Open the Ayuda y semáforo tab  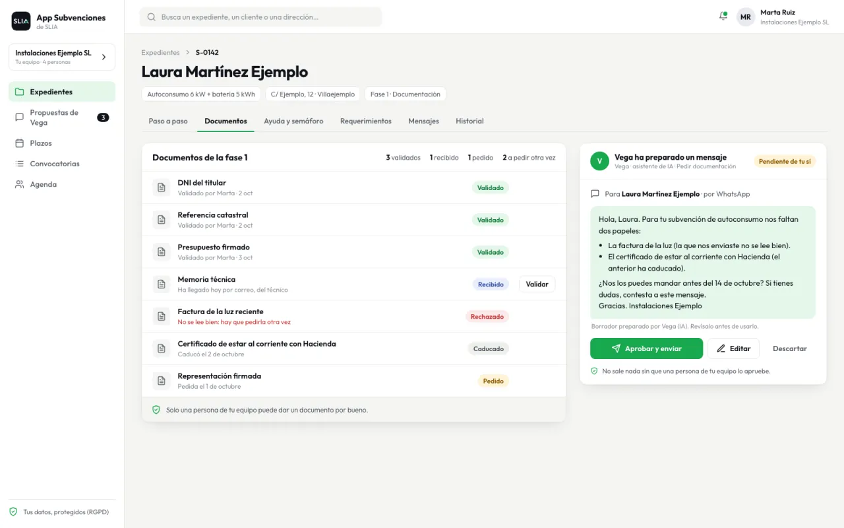tap(293, 121)
